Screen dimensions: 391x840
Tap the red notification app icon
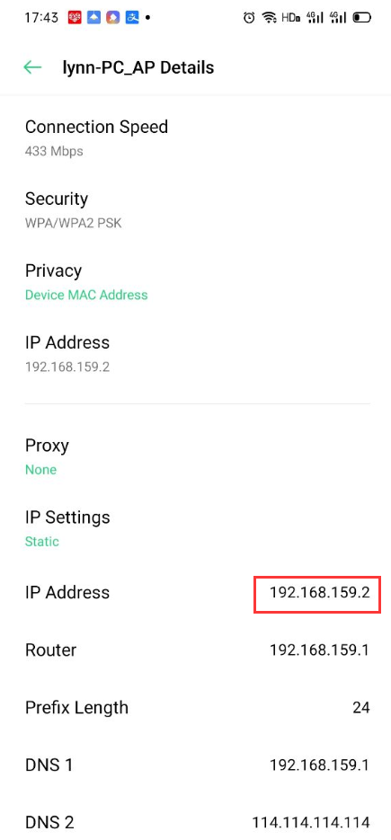(75, 18)
